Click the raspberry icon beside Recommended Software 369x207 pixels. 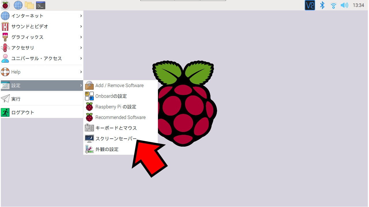[89, 117]
